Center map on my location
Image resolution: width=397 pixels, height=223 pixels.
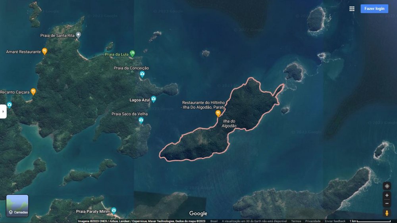pyautogui.click(x=387, y=186)
